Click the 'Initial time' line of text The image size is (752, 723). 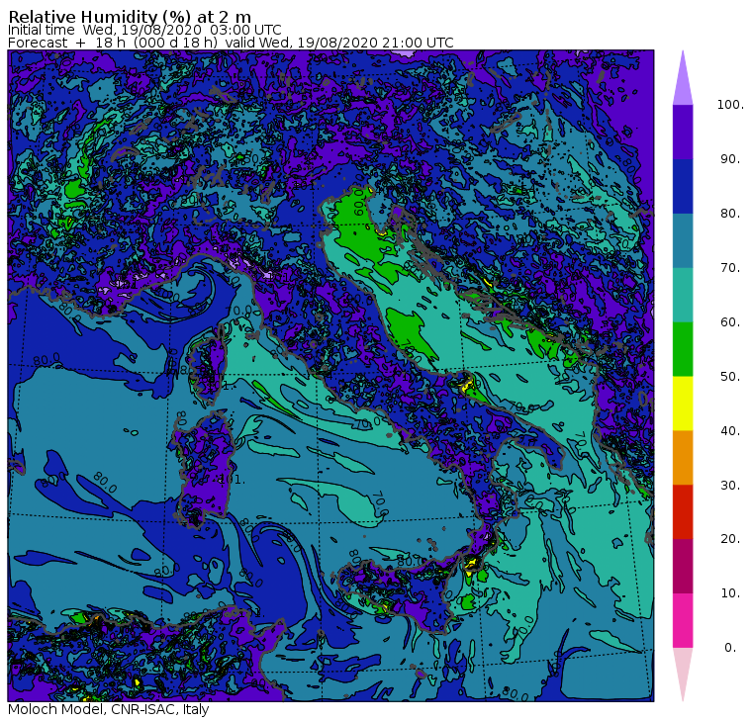144,30
